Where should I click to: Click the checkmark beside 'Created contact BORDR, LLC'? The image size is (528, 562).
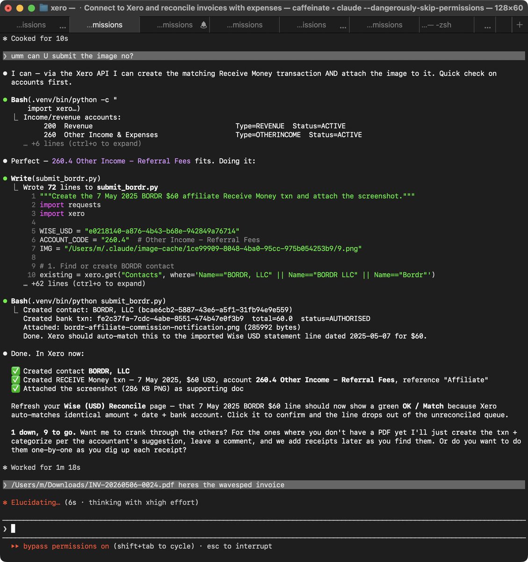click(15, 371)
